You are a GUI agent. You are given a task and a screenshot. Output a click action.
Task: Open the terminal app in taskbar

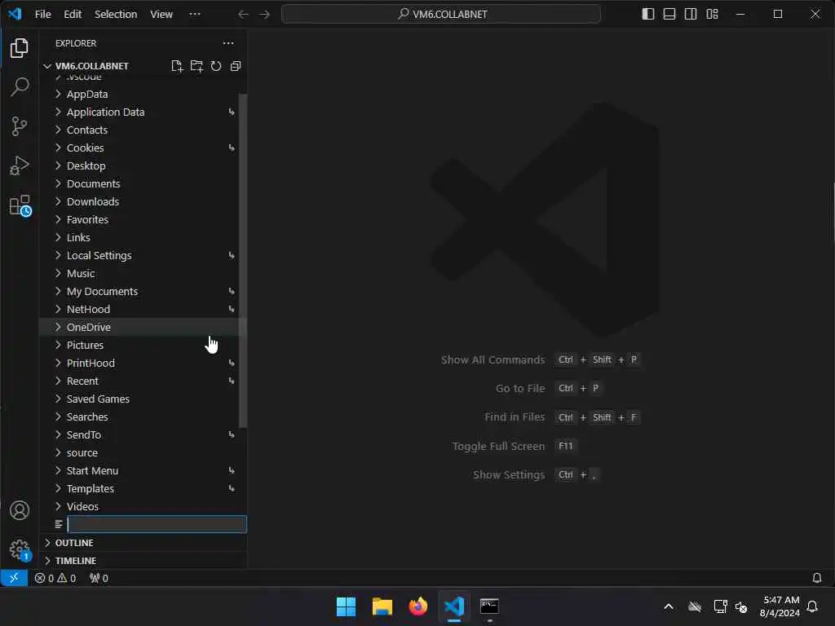tap(489, 606)
